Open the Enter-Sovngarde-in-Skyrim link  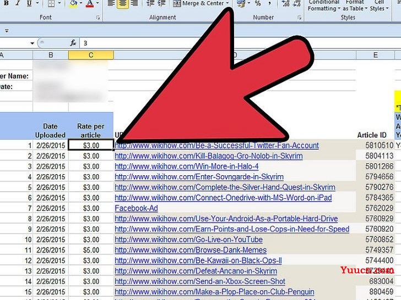point(199,177)
